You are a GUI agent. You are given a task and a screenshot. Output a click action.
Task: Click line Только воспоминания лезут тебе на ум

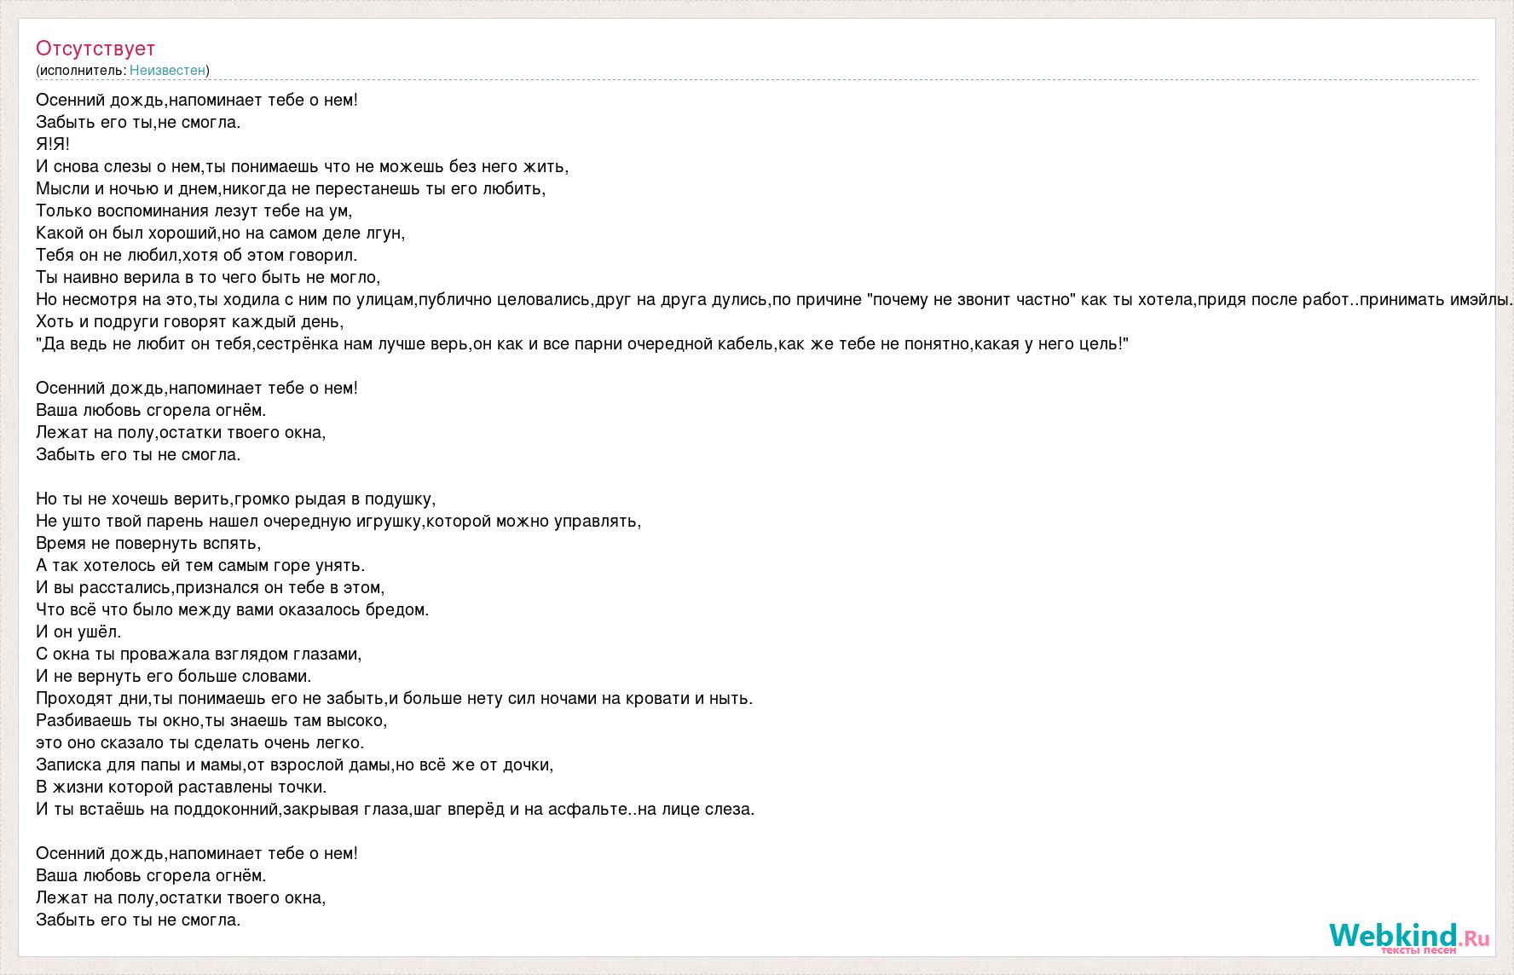(x=194, y=211)
